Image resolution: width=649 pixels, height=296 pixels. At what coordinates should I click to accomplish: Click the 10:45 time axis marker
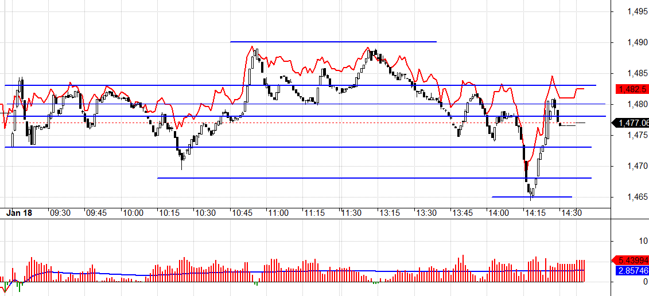(242, 214)
